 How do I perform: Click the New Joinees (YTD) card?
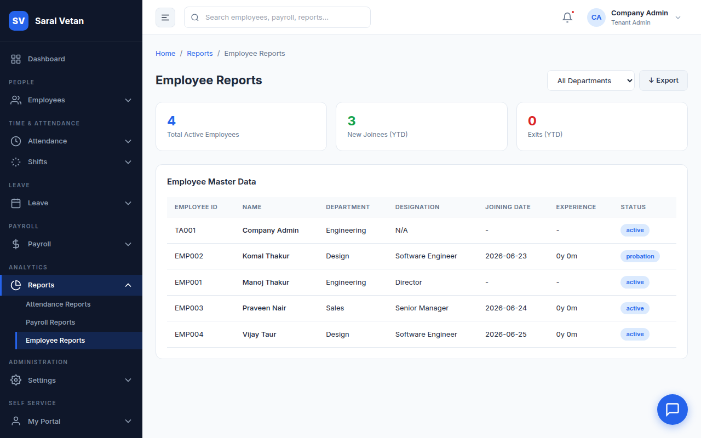click(x=422, y=126)
